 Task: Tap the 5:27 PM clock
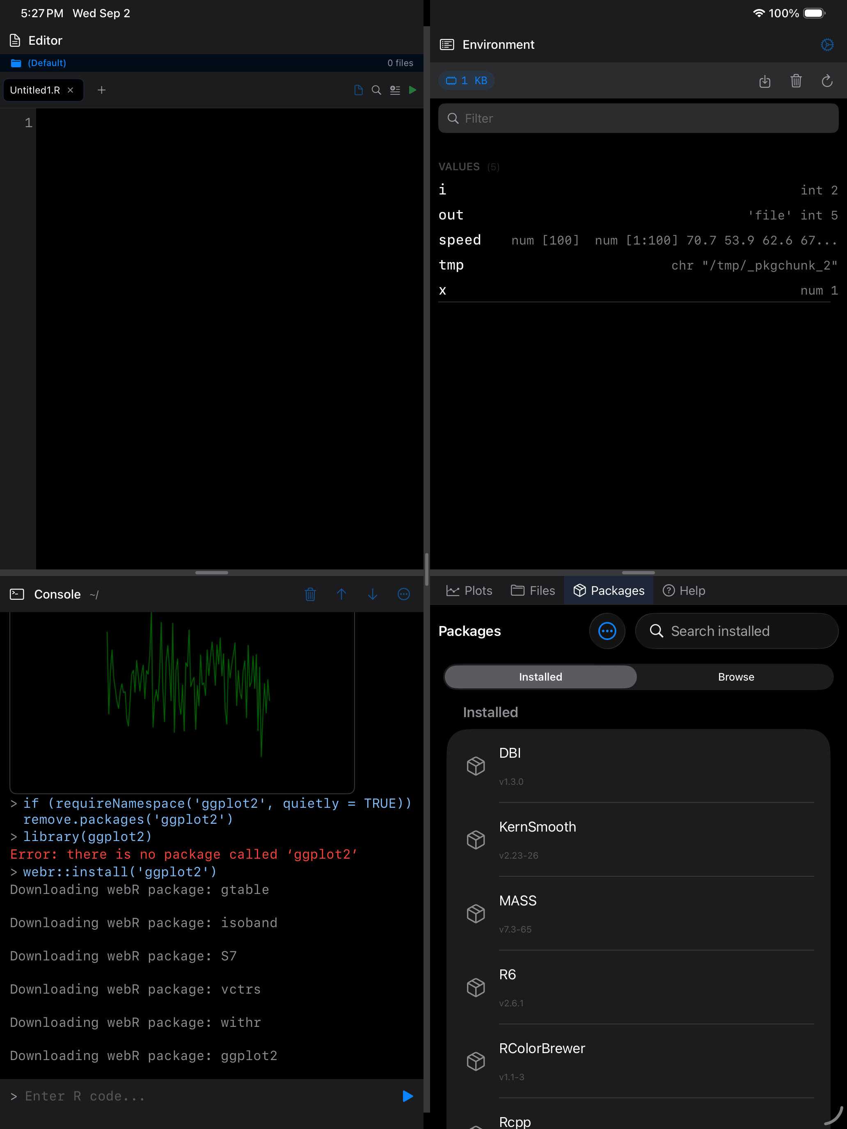[x=42, y=13]
